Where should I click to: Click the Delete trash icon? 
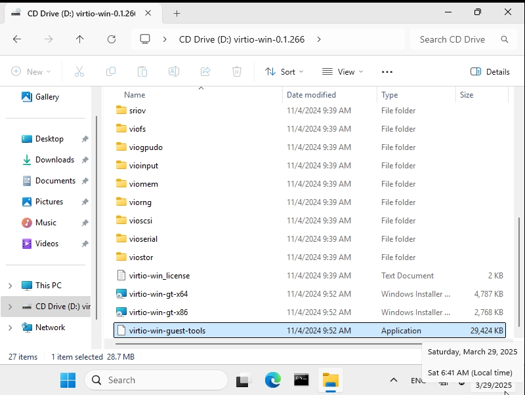coord(237,71)
